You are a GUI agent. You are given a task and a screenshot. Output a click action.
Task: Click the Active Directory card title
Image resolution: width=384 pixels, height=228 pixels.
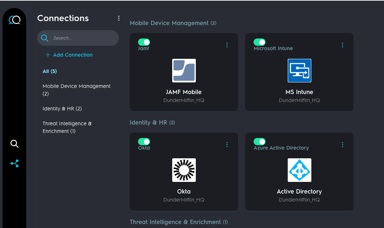299,191
